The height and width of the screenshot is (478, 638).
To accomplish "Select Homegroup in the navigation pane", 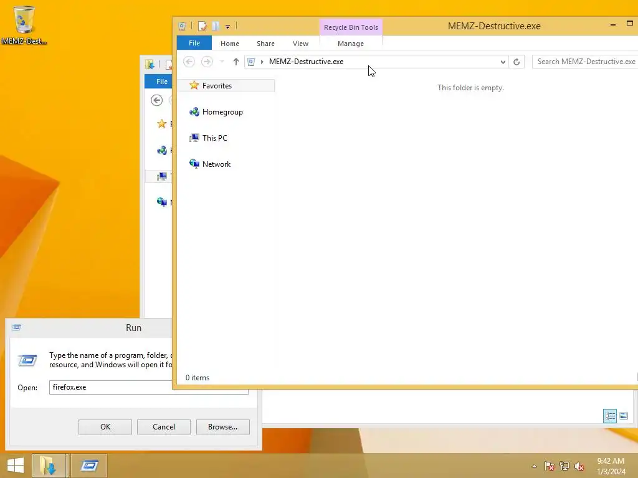I will tap(222, 112).
